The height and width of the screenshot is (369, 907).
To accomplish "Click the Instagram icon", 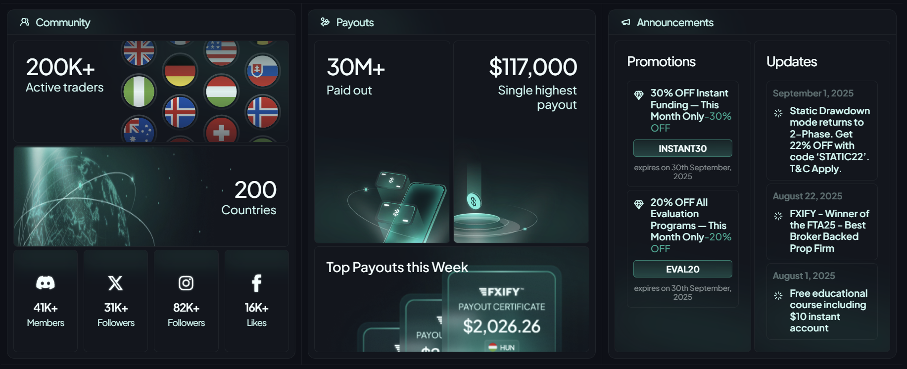I will point(186,283).
